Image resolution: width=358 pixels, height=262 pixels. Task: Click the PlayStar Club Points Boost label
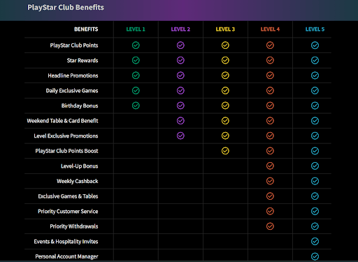[66, 151]
